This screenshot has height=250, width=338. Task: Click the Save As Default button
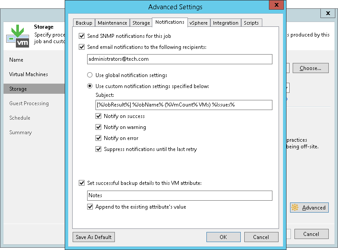(x=93, y=237)
